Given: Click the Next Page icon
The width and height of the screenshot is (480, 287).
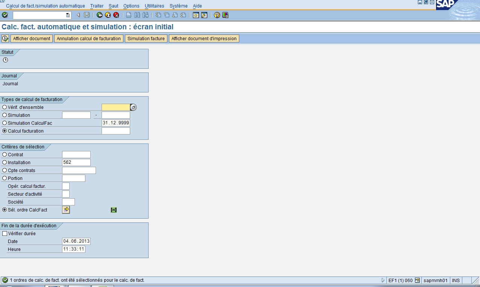Looking at the screenshot, I should click(x=175, y=15).
